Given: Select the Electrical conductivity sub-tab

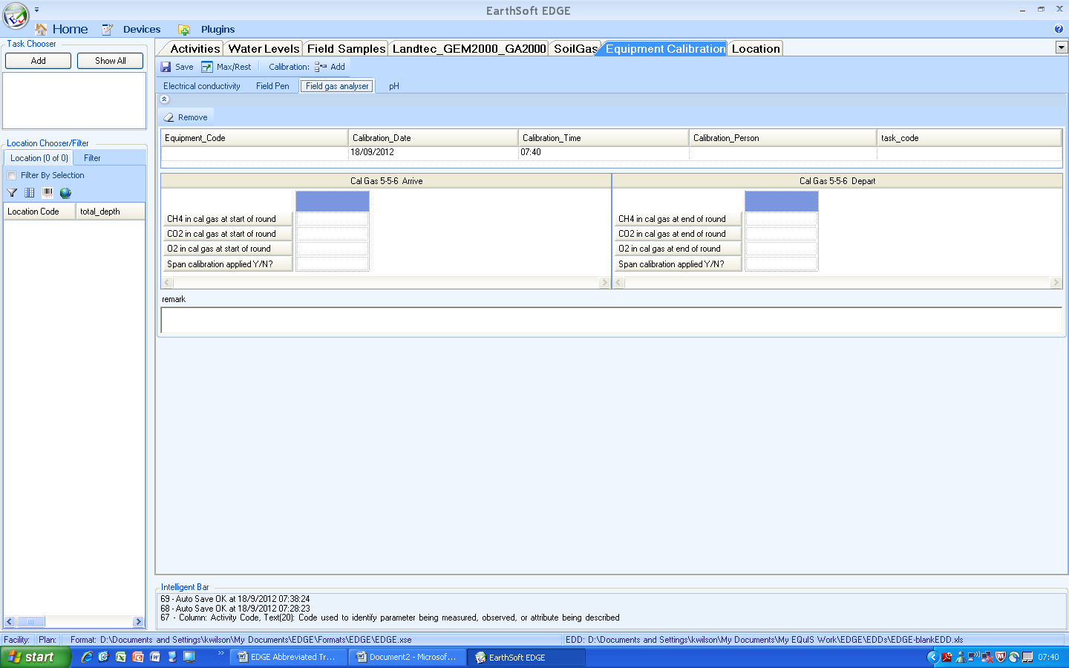Looking at the screenshot, I should [202, 86].
